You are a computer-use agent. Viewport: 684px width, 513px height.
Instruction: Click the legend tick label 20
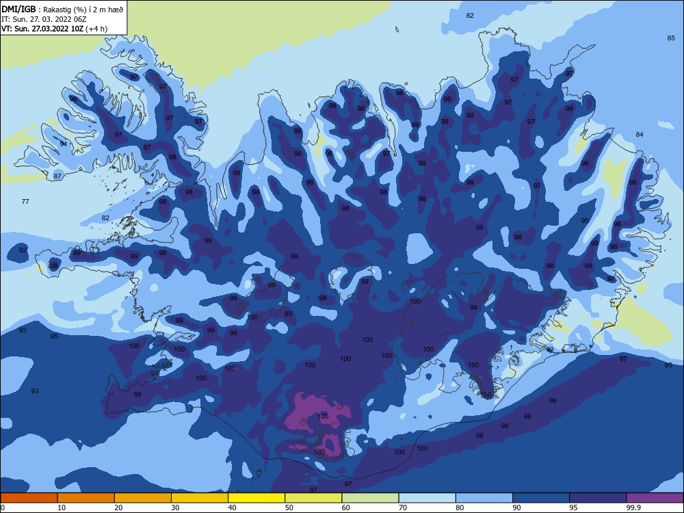(x=118, y=508)
